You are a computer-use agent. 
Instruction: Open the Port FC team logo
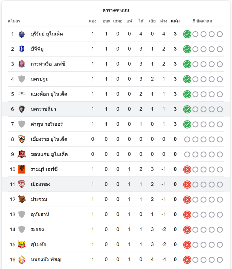[x=22, y=64]
